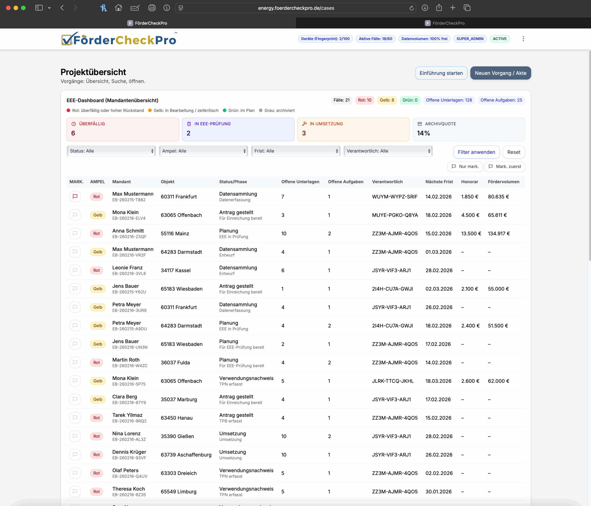Switch to the second FörderCheckPro tab

444,23
